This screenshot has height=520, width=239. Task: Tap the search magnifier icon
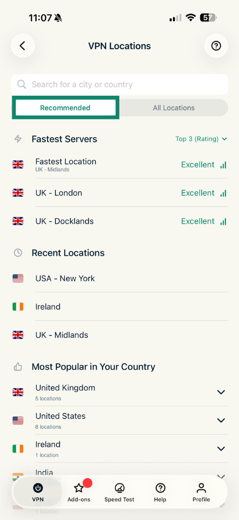tap(22, 84)
